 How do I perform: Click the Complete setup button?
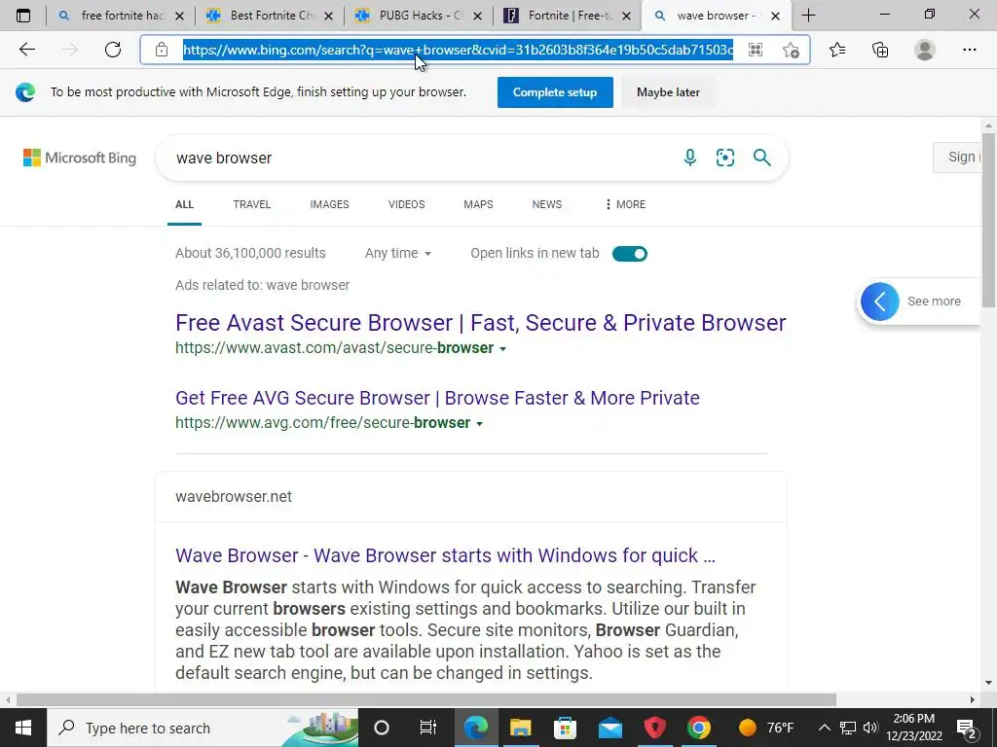tap(555, 92)
